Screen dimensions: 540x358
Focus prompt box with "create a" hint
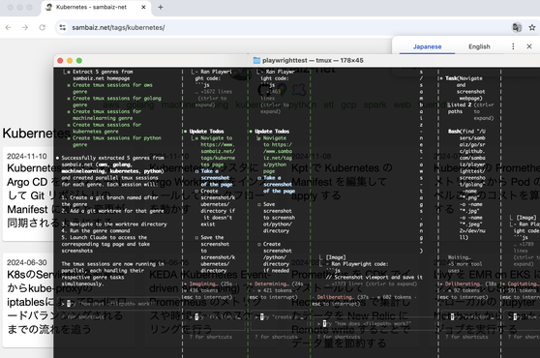279,317
